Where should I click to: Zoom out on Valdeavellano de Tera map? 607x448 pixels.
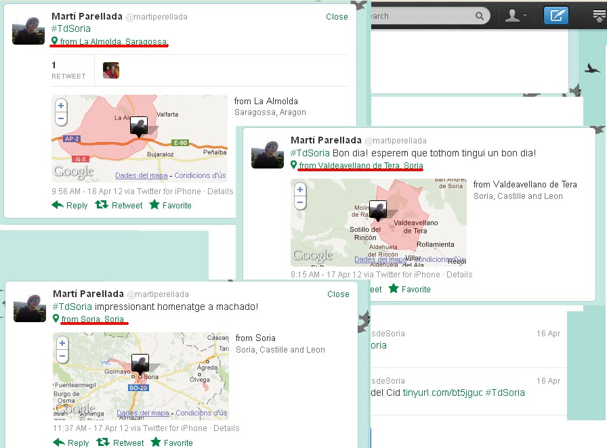(300, 202)
